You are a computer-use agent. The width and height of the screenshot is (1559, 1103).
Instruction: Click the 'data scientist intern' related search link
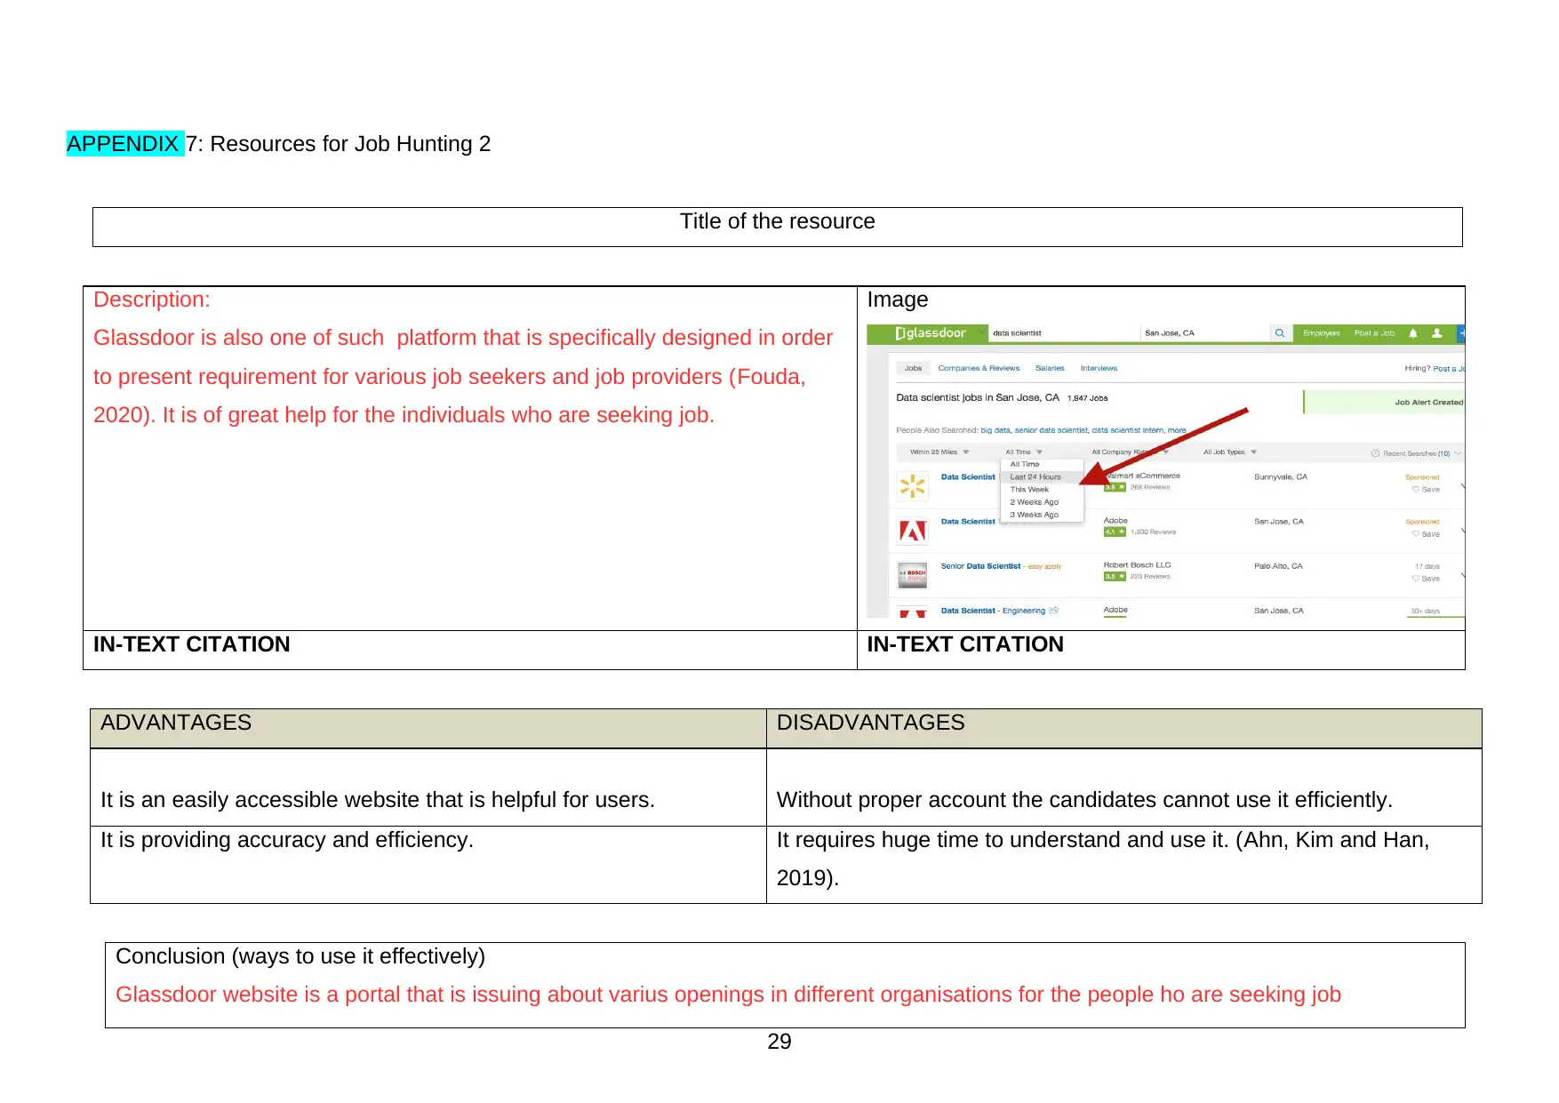(x=1127, y=430)
